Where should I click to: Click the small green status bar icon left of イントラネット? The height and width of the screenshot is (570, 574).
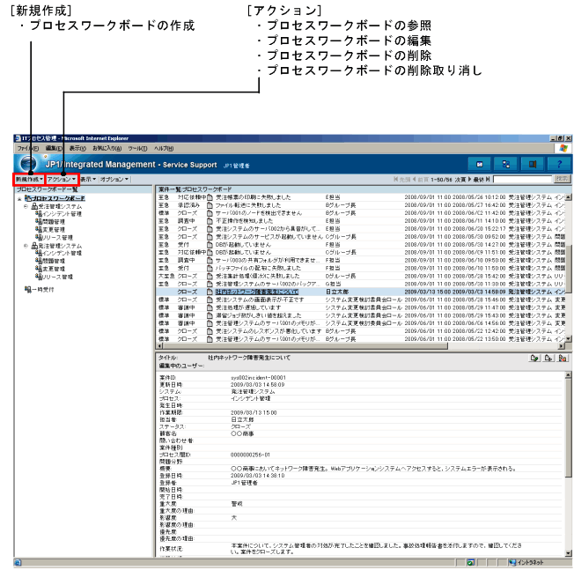[x=471, y=562]
